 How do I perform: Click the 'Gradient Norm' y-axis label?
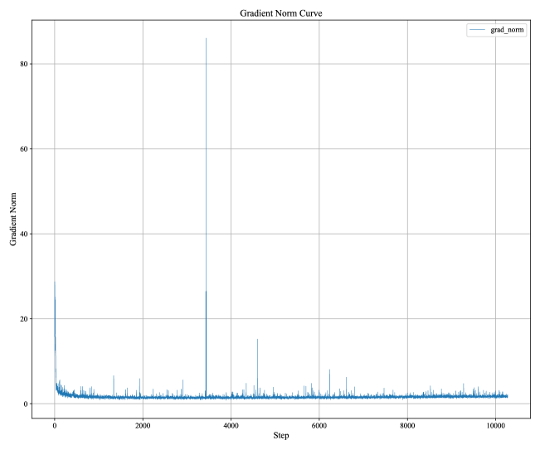coord(13,219)
